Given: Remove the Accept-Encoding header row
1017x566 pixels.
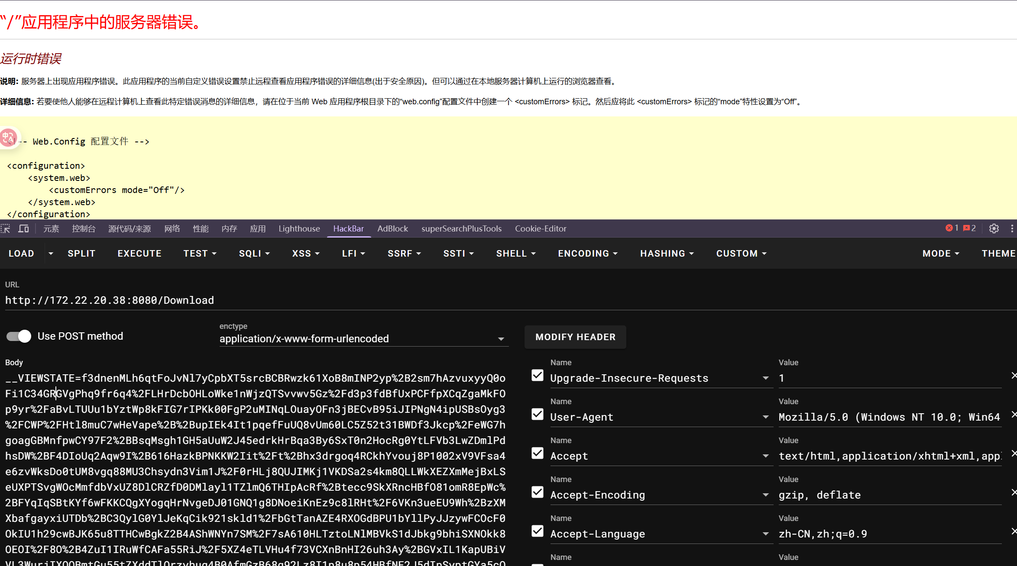Looking at the screenshot, I should point(1014,492).
